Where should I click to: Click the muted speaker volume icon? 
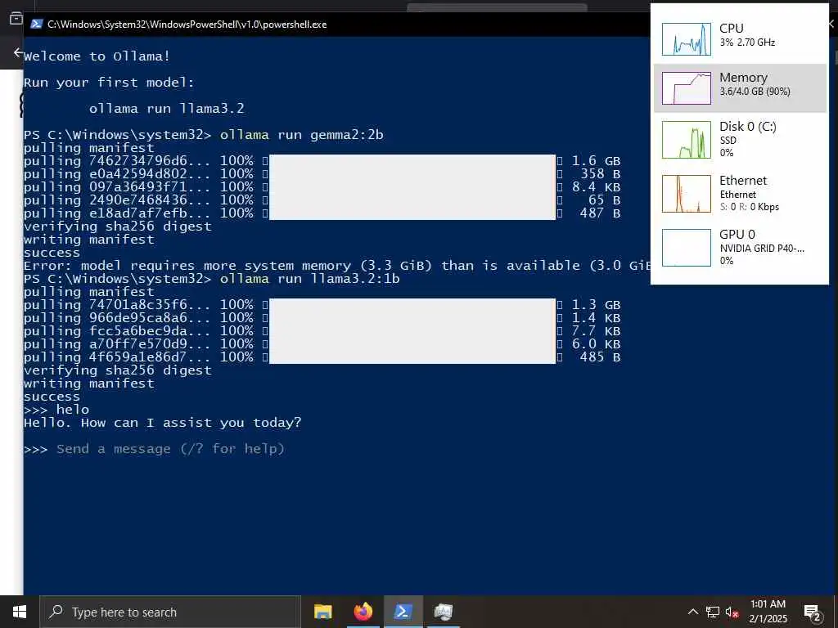point(732,612)
